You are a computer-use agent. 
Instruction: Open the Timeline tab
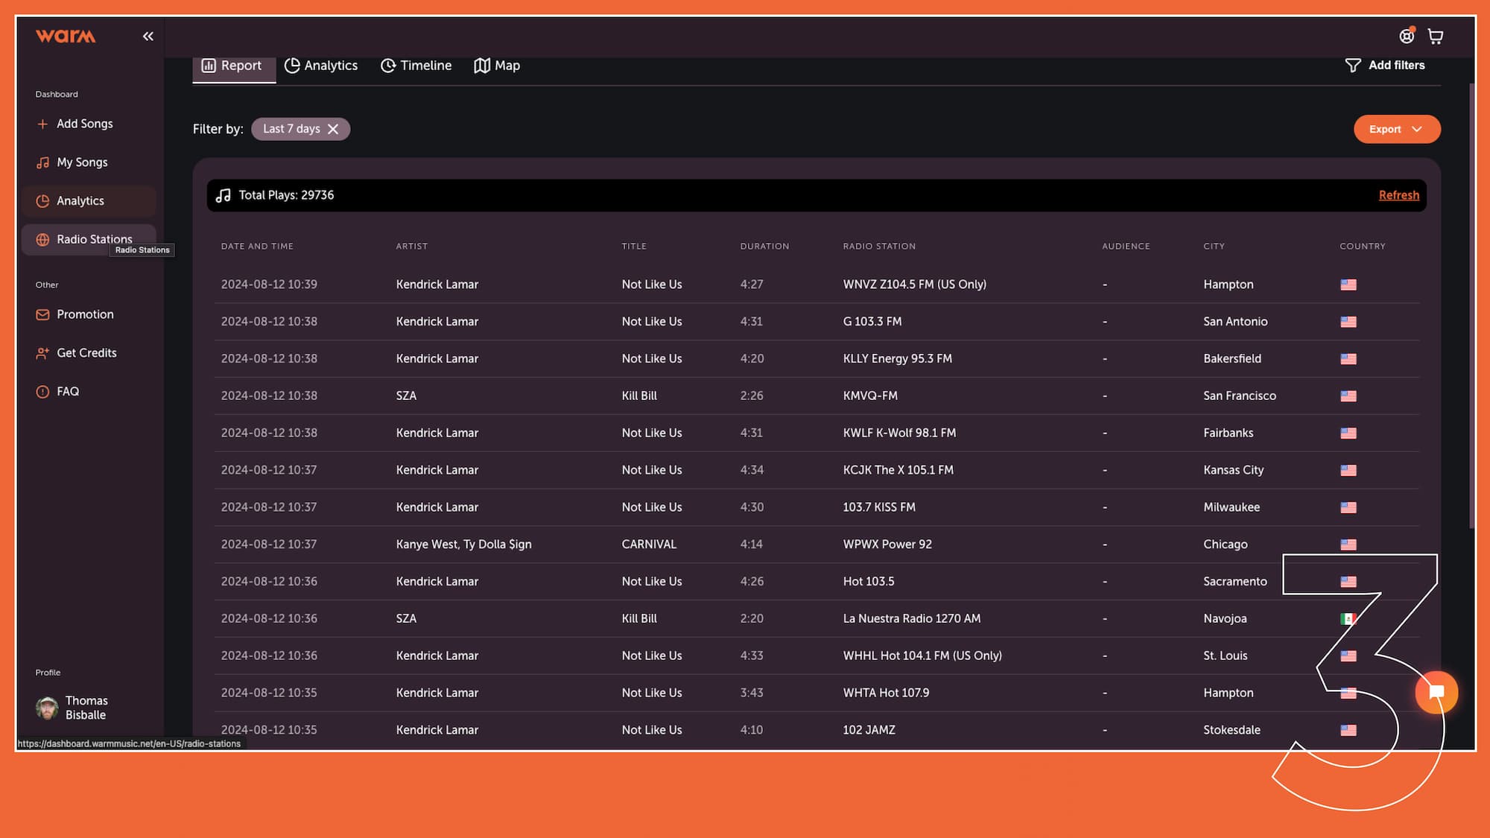[x=416, y=66]
